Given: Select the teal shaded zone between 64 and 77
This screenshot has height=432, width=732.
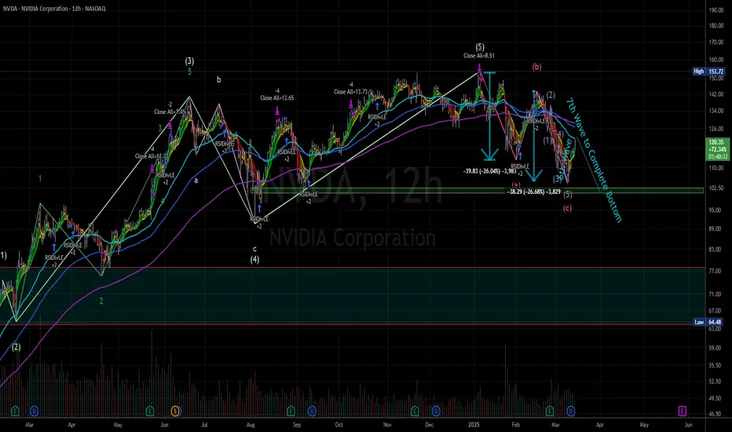Looking at the screenshot, I should click(x=352, y=295).
